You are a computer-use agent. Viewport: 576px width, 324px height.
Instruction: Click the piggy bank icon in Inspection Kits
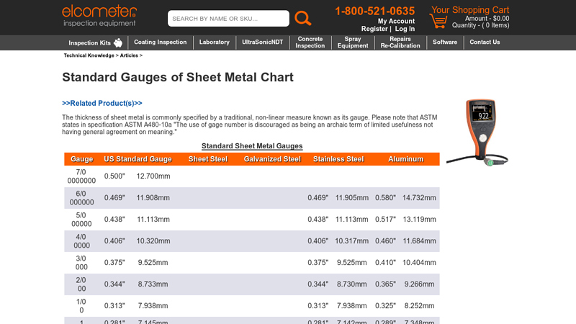(x=118, y=42)
